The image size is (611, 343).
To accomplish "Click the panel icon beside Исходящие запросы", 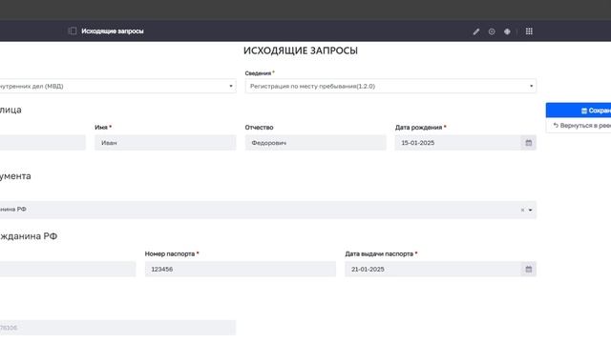I will point(73,30).
